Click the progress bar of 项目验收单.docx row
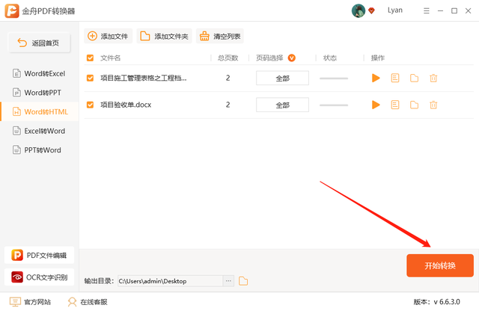This screenshot has height=311, width=479. (334, 105)
